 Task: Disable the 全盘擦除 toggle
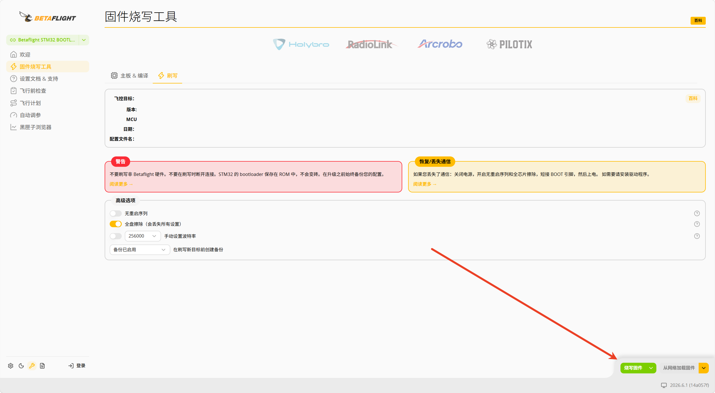pos(116,224)
